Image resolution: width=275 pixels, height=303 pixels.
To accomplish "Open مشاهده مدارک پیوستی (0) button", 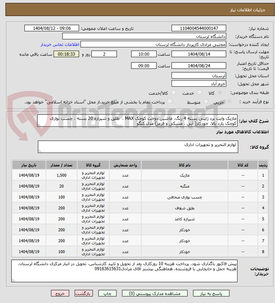I will [x=154, y=293].
